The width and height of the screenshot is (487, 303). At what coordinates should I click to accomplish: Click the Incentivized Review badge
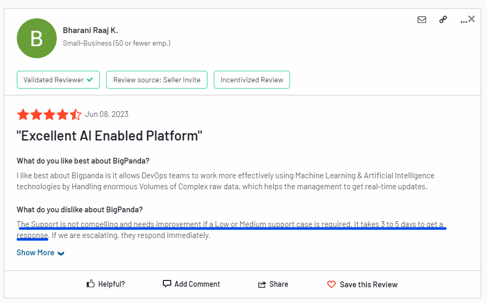click(x=252, y=80)
